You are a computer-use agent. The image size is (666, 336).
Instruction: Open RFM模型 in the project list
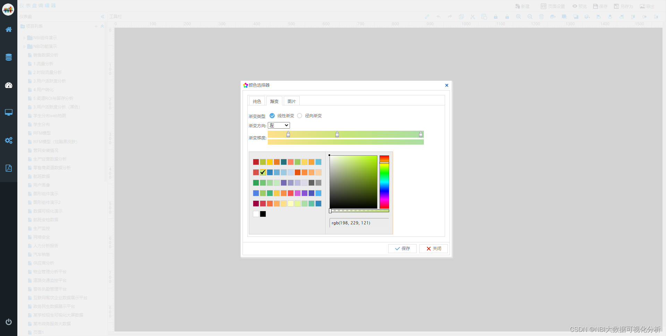click(x=42, y=133)
